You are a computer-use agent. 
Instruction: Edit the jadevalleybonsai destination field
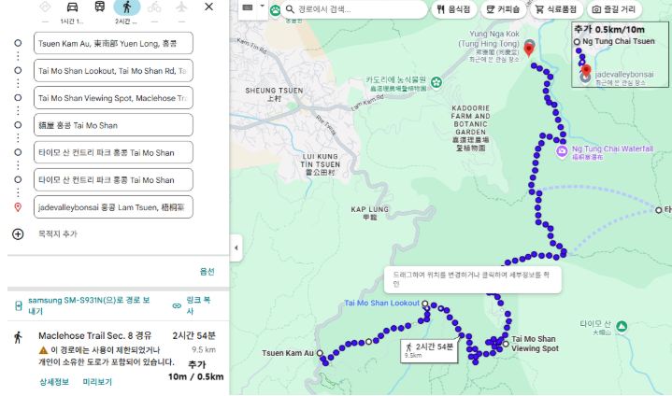click(x=113, y=207)
